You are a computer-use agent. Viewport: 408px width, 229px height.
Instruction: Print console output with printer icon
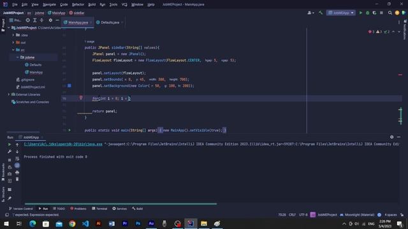(x=17, y=172)
